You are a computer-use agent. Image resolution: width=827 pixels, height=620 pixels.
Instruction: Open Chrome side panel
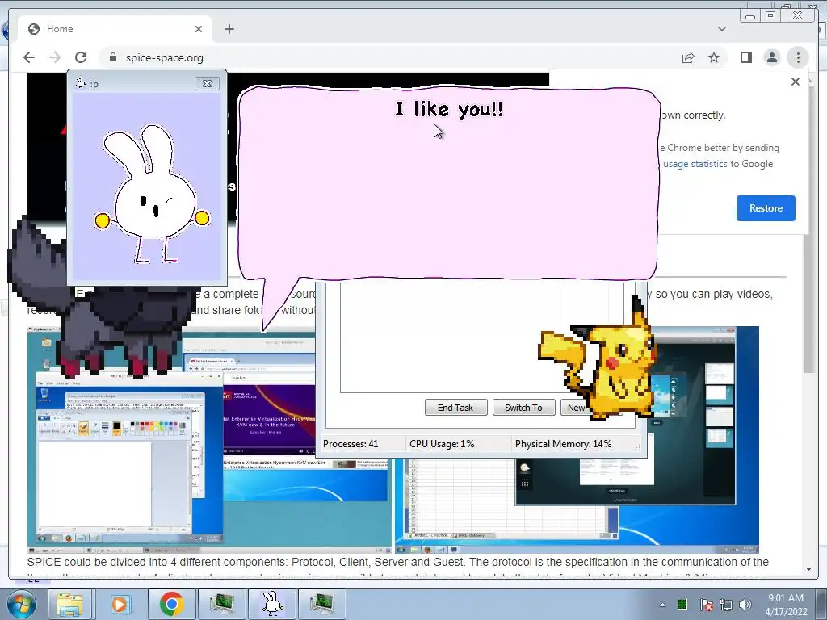pyautogui.click(x=745, y=57)
